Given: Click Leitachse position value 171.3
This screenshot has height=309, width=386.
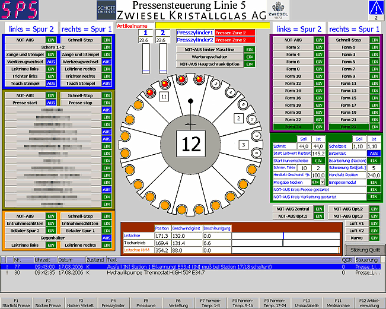Looking at the screenshot, I should pyautogui.click(x=162, y=236).
